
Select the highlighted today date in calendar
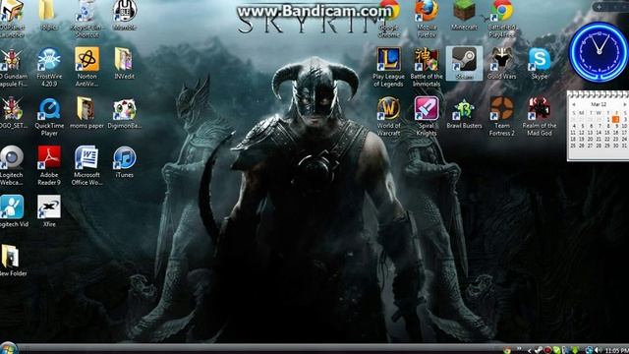pyautogui.click(x=616, y=120)
